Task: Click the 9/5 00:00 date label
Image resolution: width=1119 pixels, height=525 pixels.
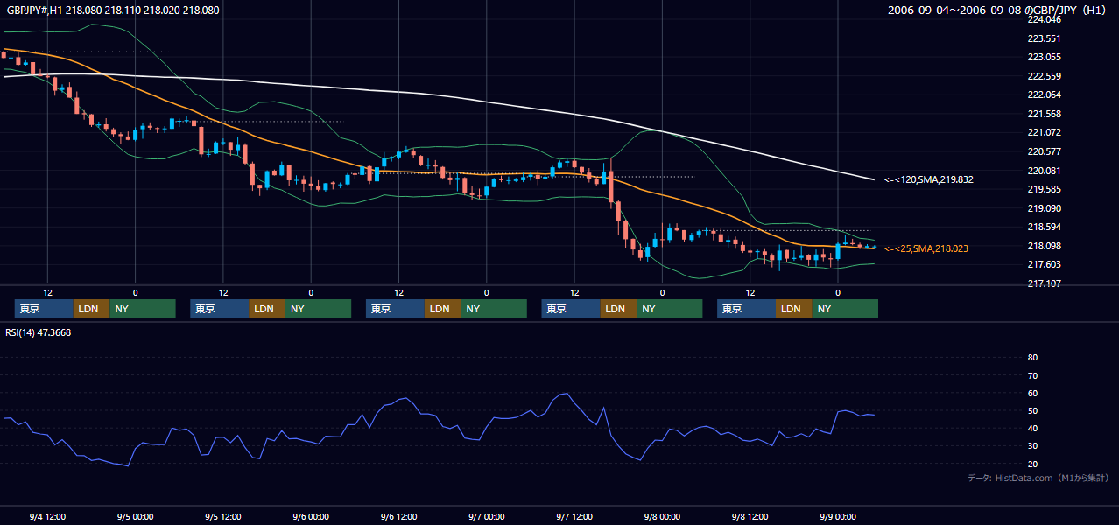Action: pyautogui.click(x=135, y=517)
